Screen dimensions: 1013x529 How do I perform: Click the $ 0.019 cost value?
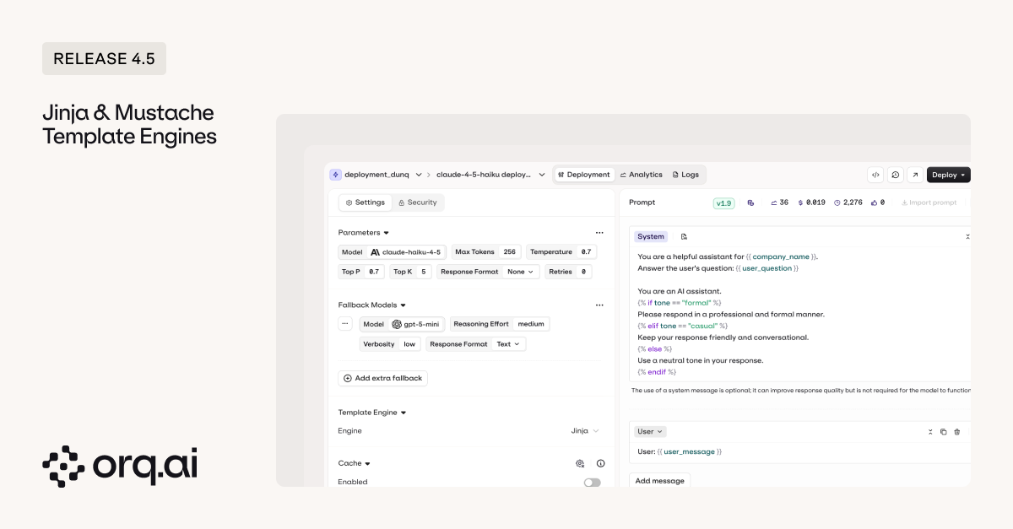coord(810,202)
